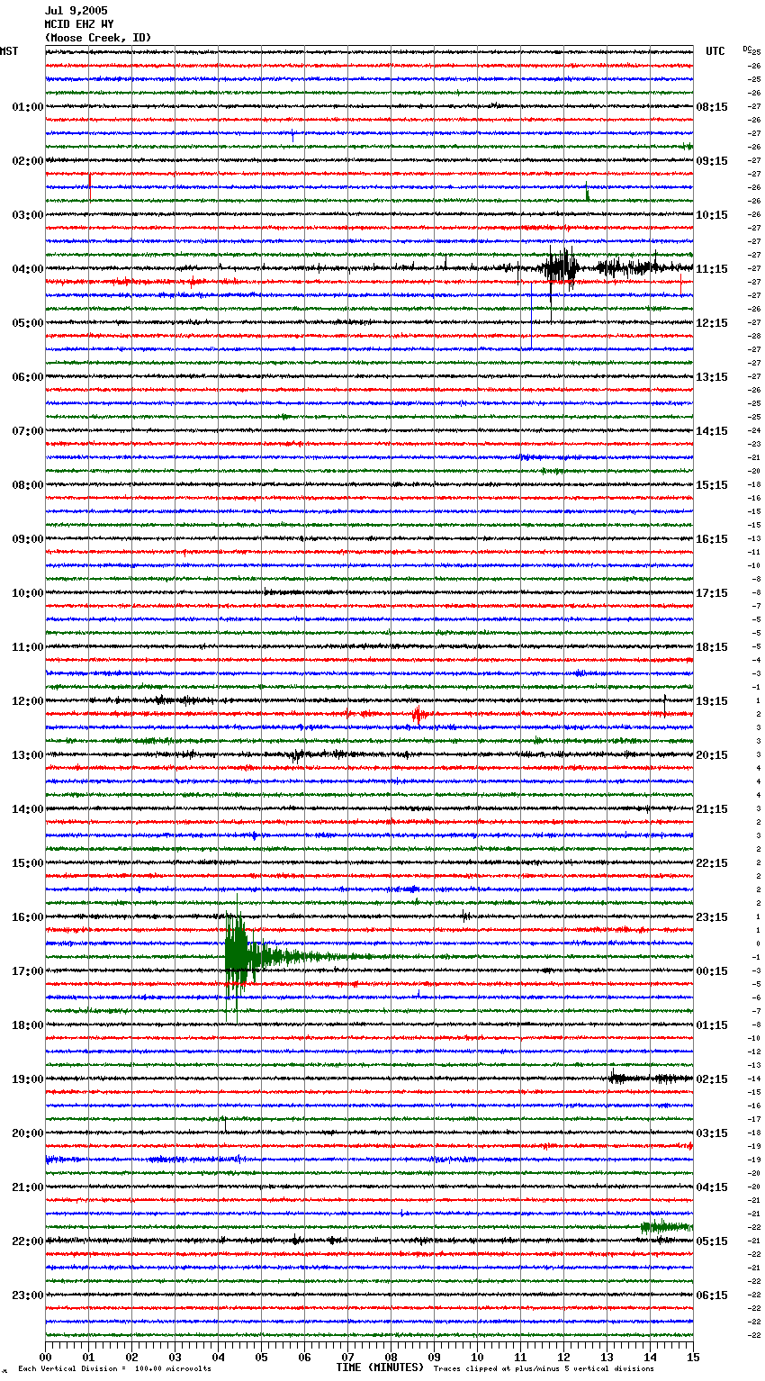765x1381 pixels.
Task: Click the green event below the 21:00 traces
Action: 666,1226
